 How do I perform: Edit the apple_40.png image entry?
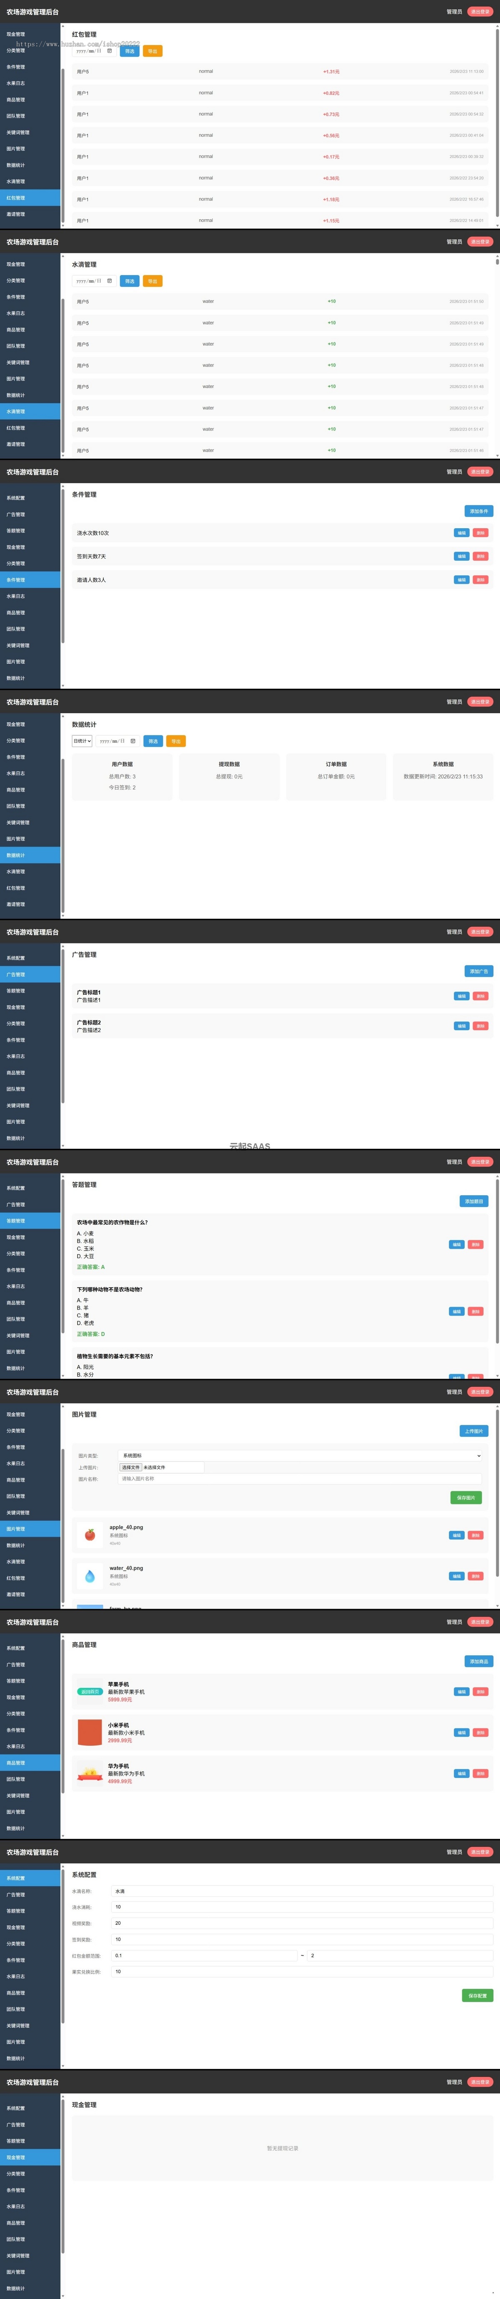coord(456,1535)
